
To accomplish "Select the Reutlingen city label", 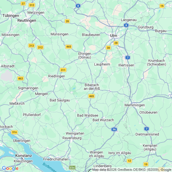I will point(27,20).
